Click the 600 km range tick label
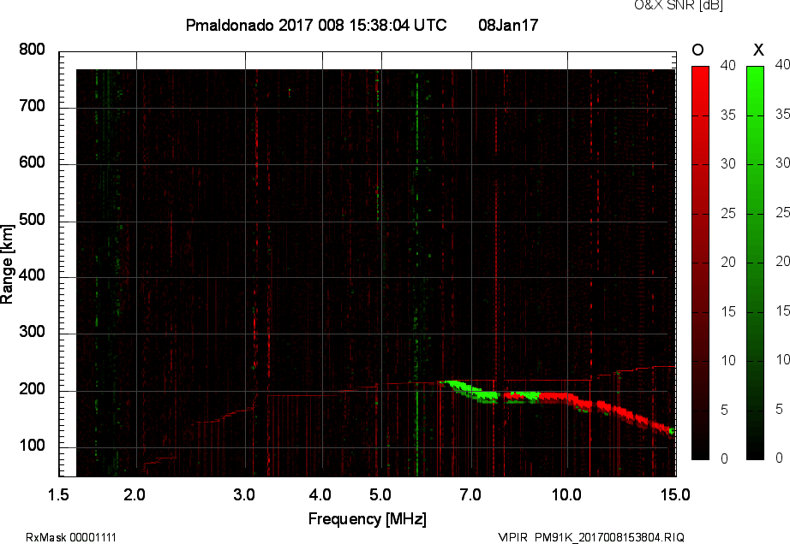The height and width of the screenshot is (544, 790). click(33, 163)
